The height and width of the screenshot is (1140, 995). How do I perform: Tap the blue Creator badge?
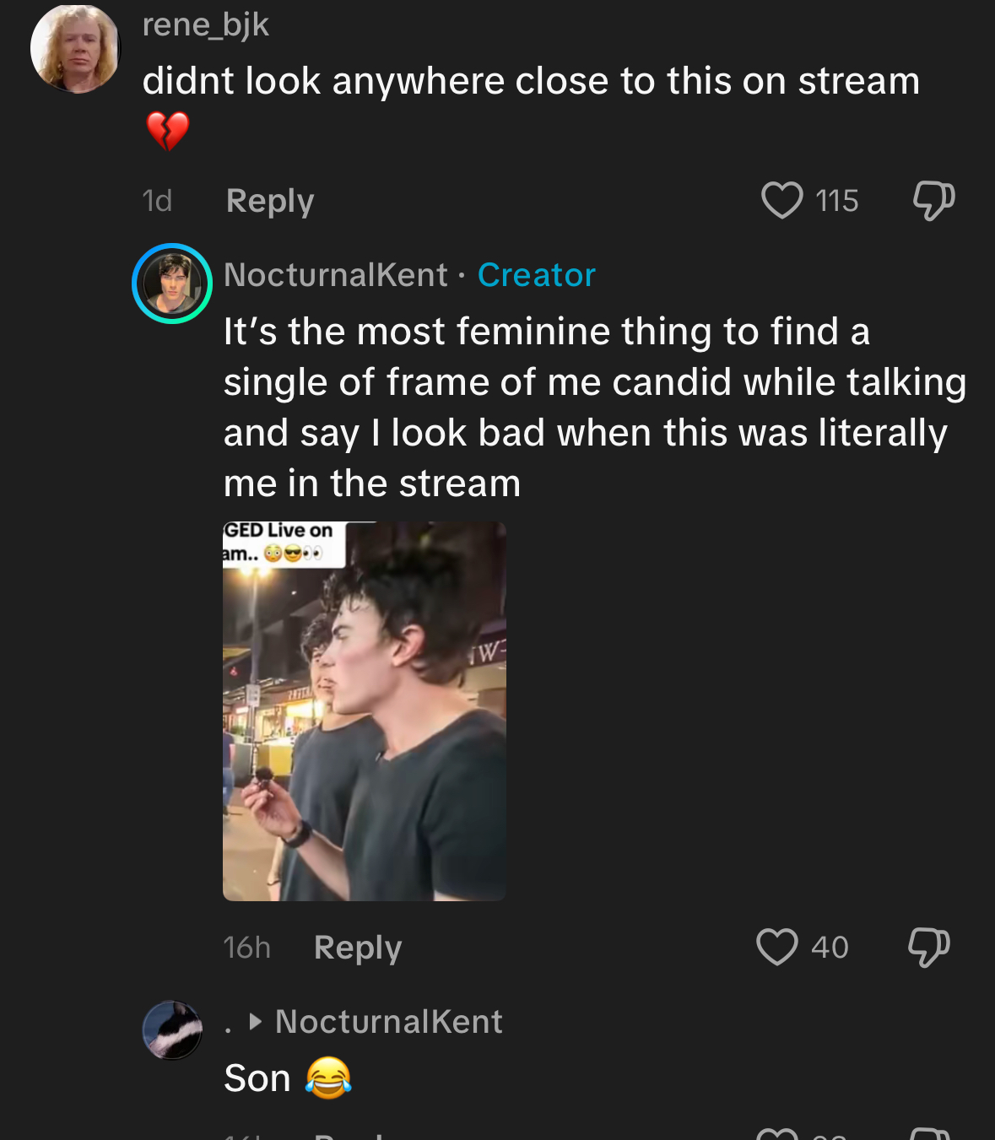(537, 275)
